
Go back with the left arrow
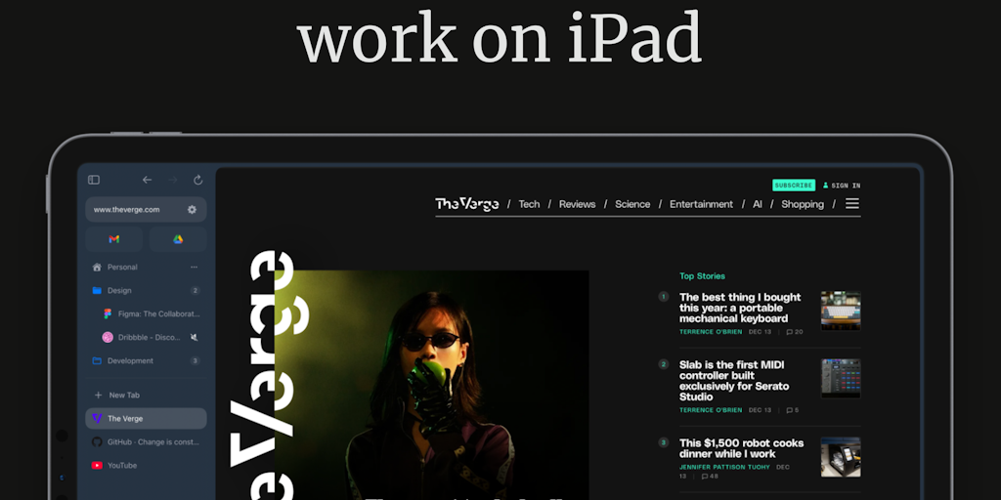pyautogui.click(x=147, y=180)
